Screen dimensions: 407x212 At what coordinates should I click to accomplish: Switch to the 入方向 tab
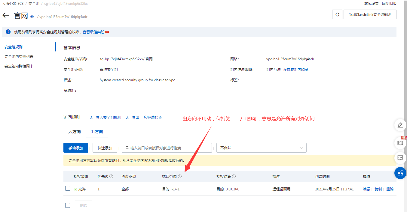tap(75, 132)
